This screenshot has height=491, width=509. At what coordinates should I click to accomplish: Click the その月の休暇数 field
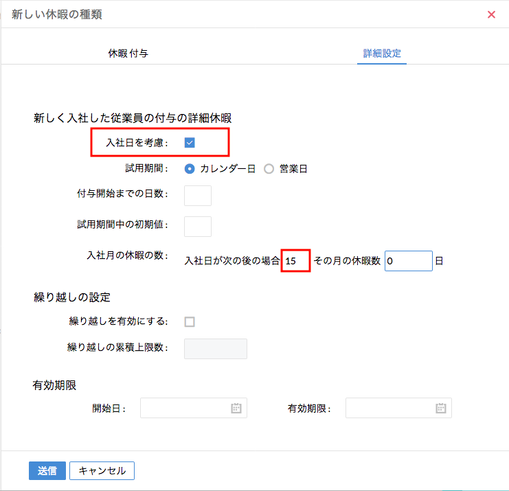pos(408,261)
